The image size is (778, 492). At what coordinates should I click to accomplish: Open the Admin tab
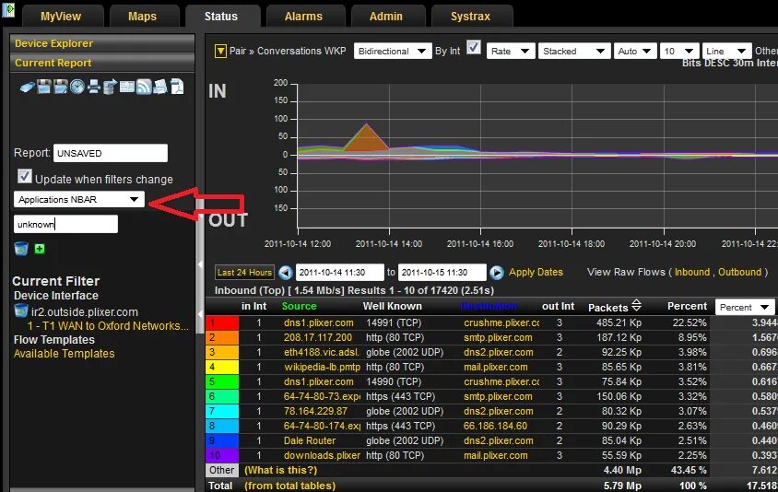[386, 16]
